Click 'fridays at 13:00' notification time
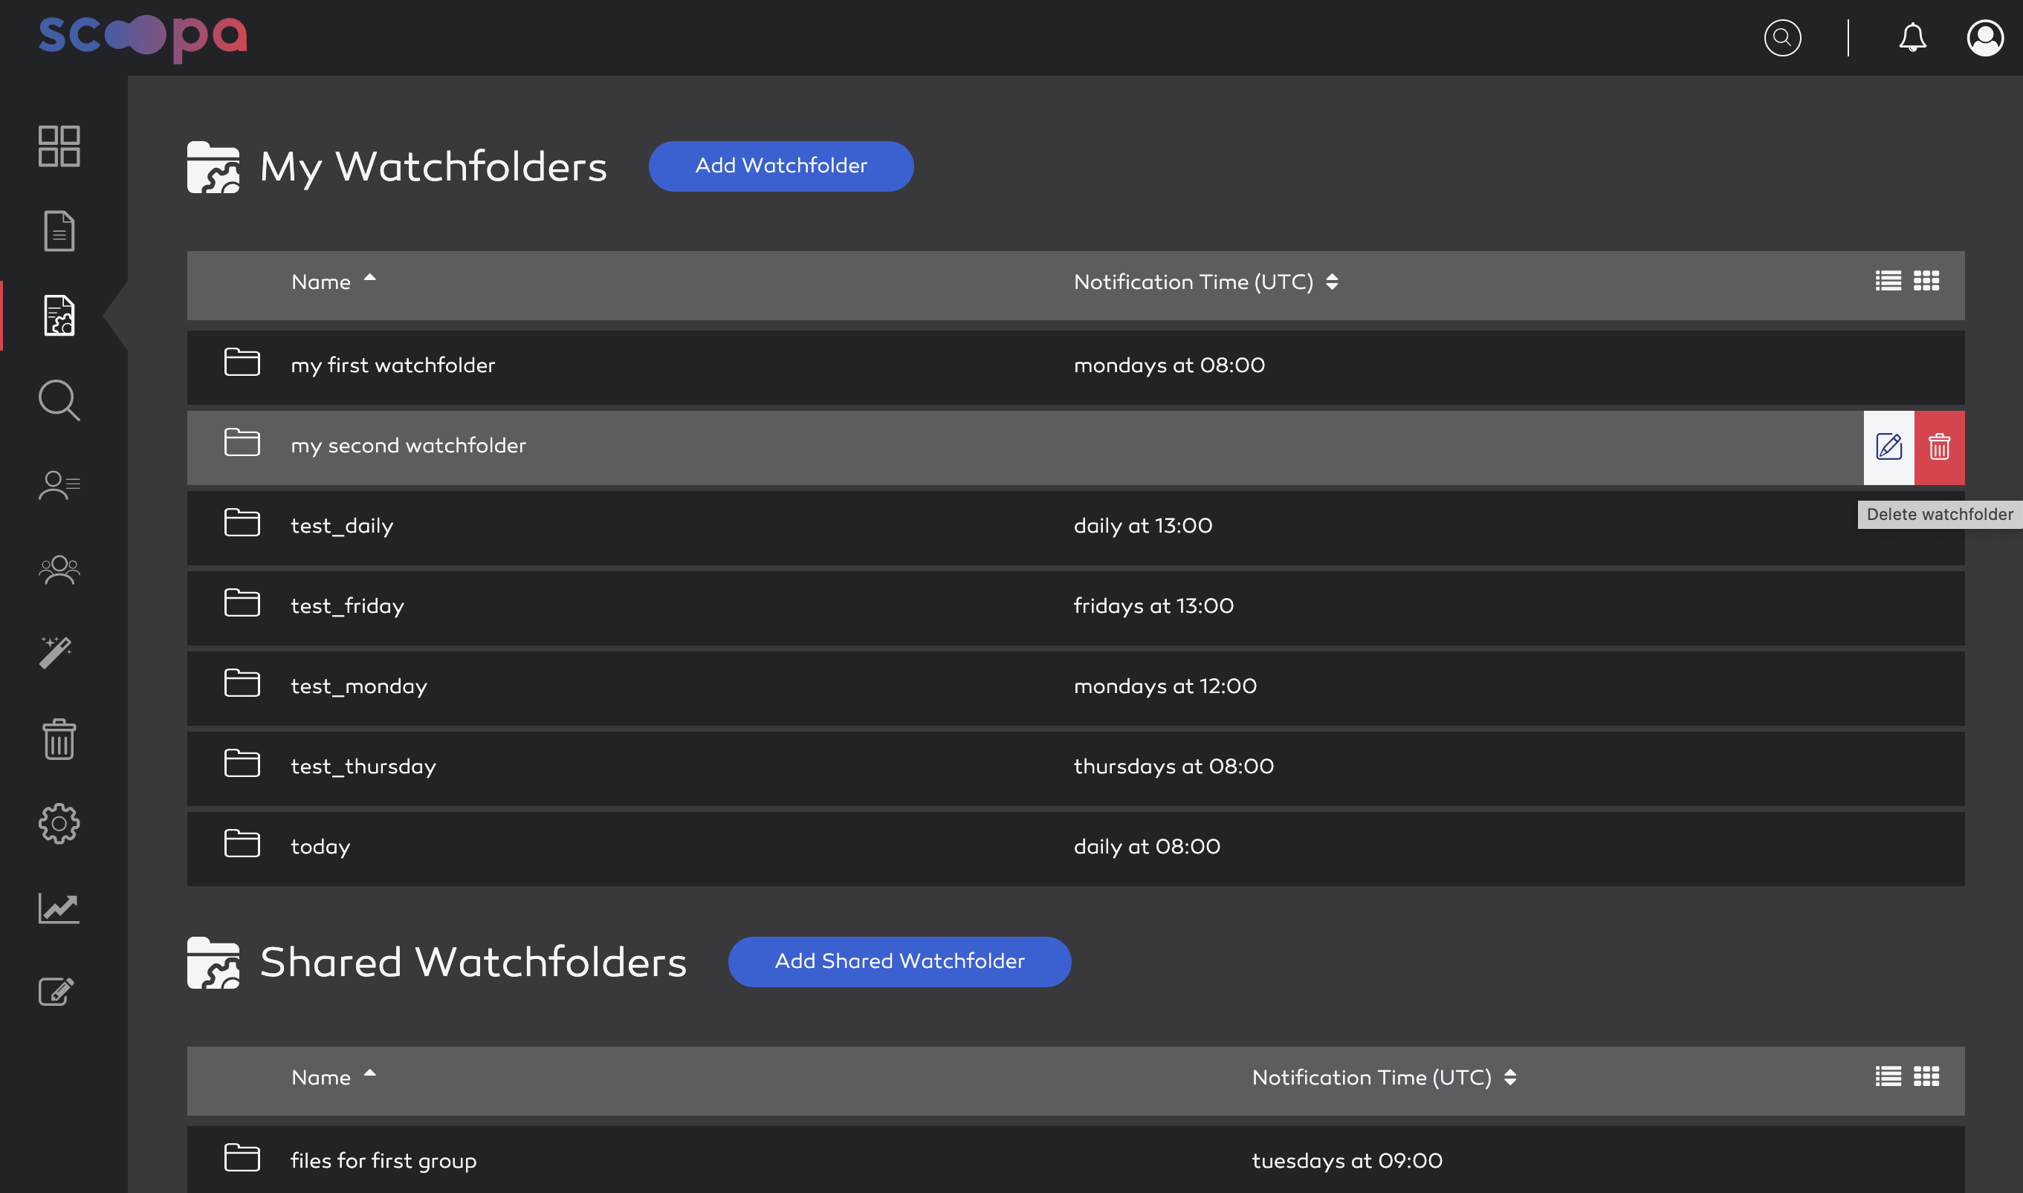The width and height of the screenshot is (2023, 1193). click(x=1153, y=605)
